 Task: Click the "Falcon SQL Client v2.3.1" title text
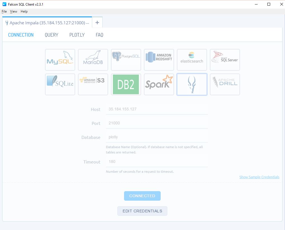coord(26,4)
